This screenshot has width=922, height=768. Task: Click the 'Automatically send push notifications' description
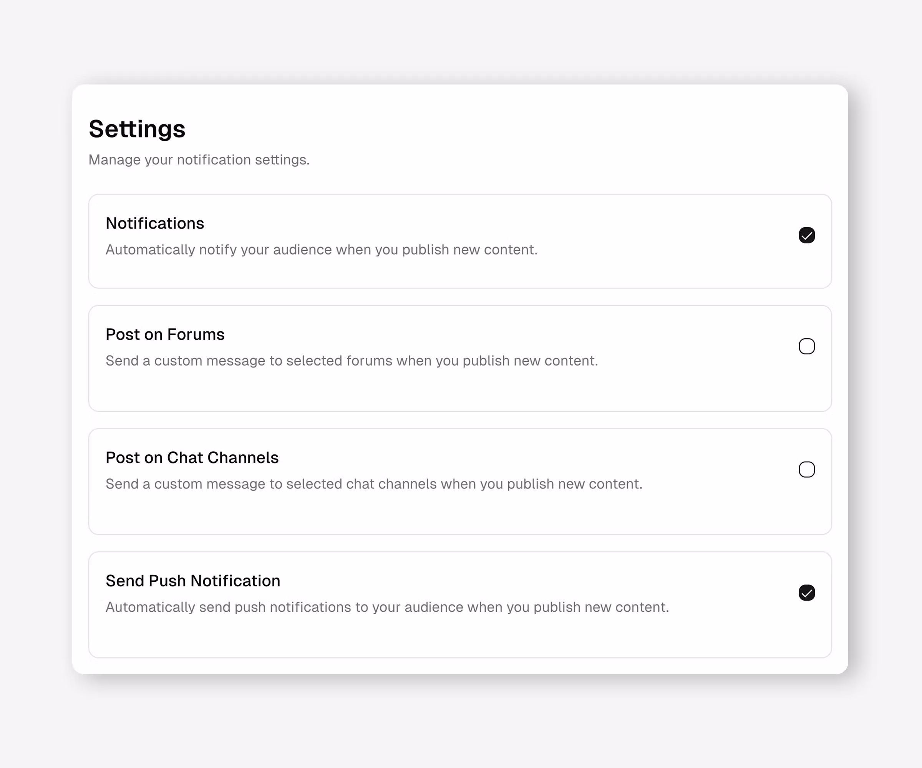[387, 607]
